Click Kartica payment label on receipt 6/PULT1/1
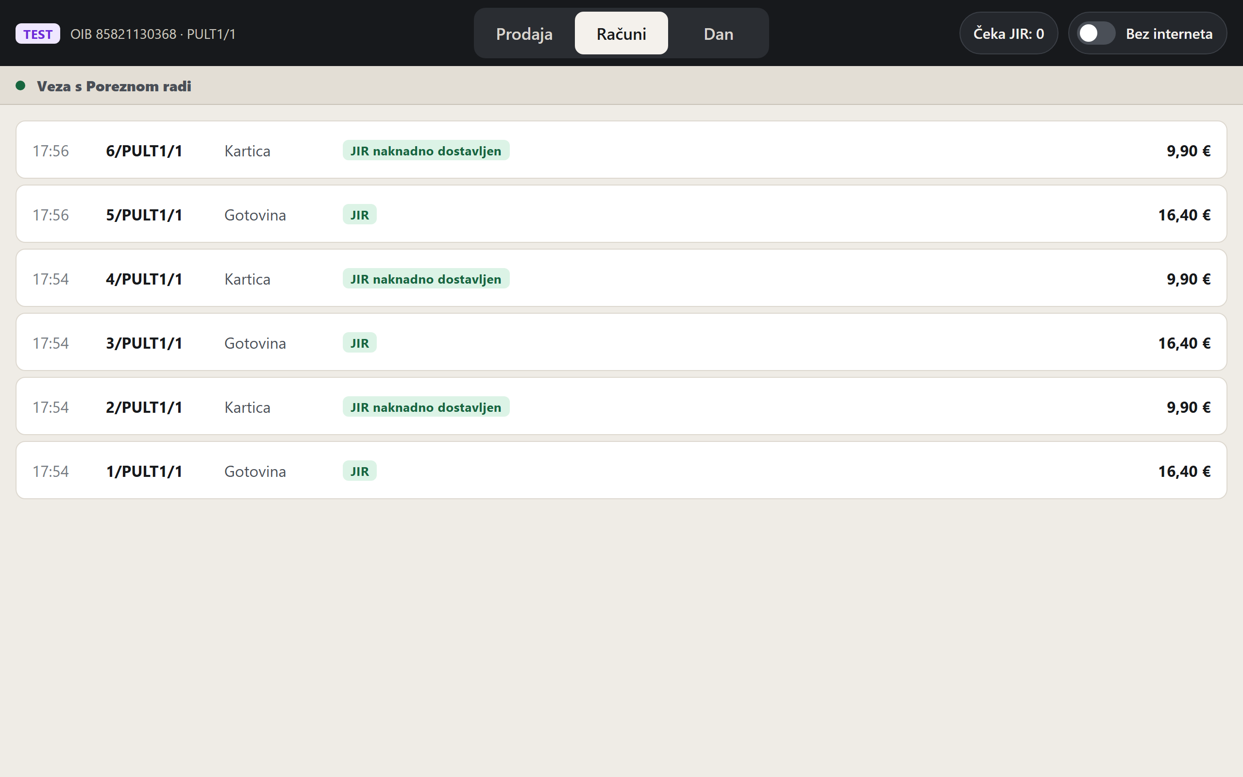This screenshot has width=1243, height=777. 247,151
